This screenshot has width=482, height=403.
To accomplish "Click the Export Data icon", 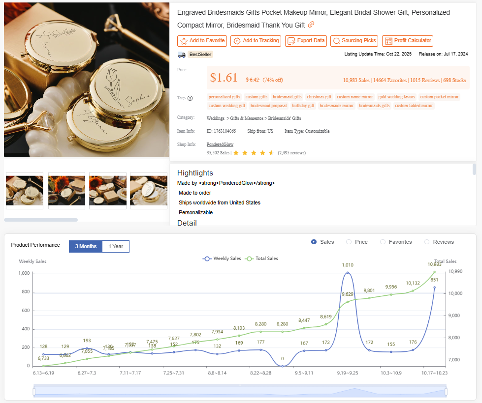I will 291,41.
